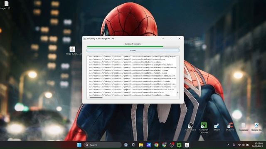Click the Building Processors progress bar
Screen dimensions: 266x149
[x=133, y=46]
